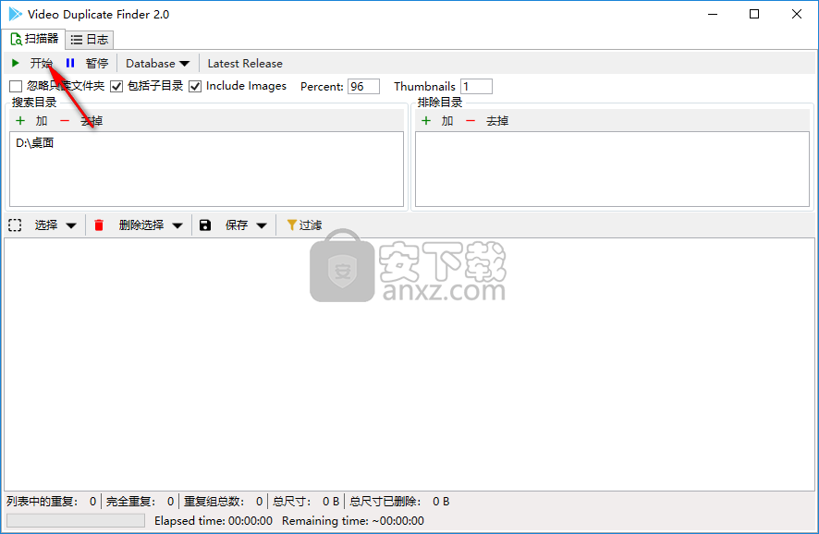The height and width of the screenshot is (534, 819).
Task: Click the red trash can icon
Action: click(99, 225)
